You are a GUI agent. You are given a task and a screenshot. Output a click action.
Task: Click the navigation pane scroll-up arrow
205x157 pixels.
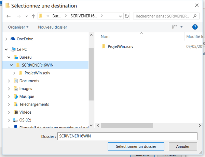[x=91, y=35]
